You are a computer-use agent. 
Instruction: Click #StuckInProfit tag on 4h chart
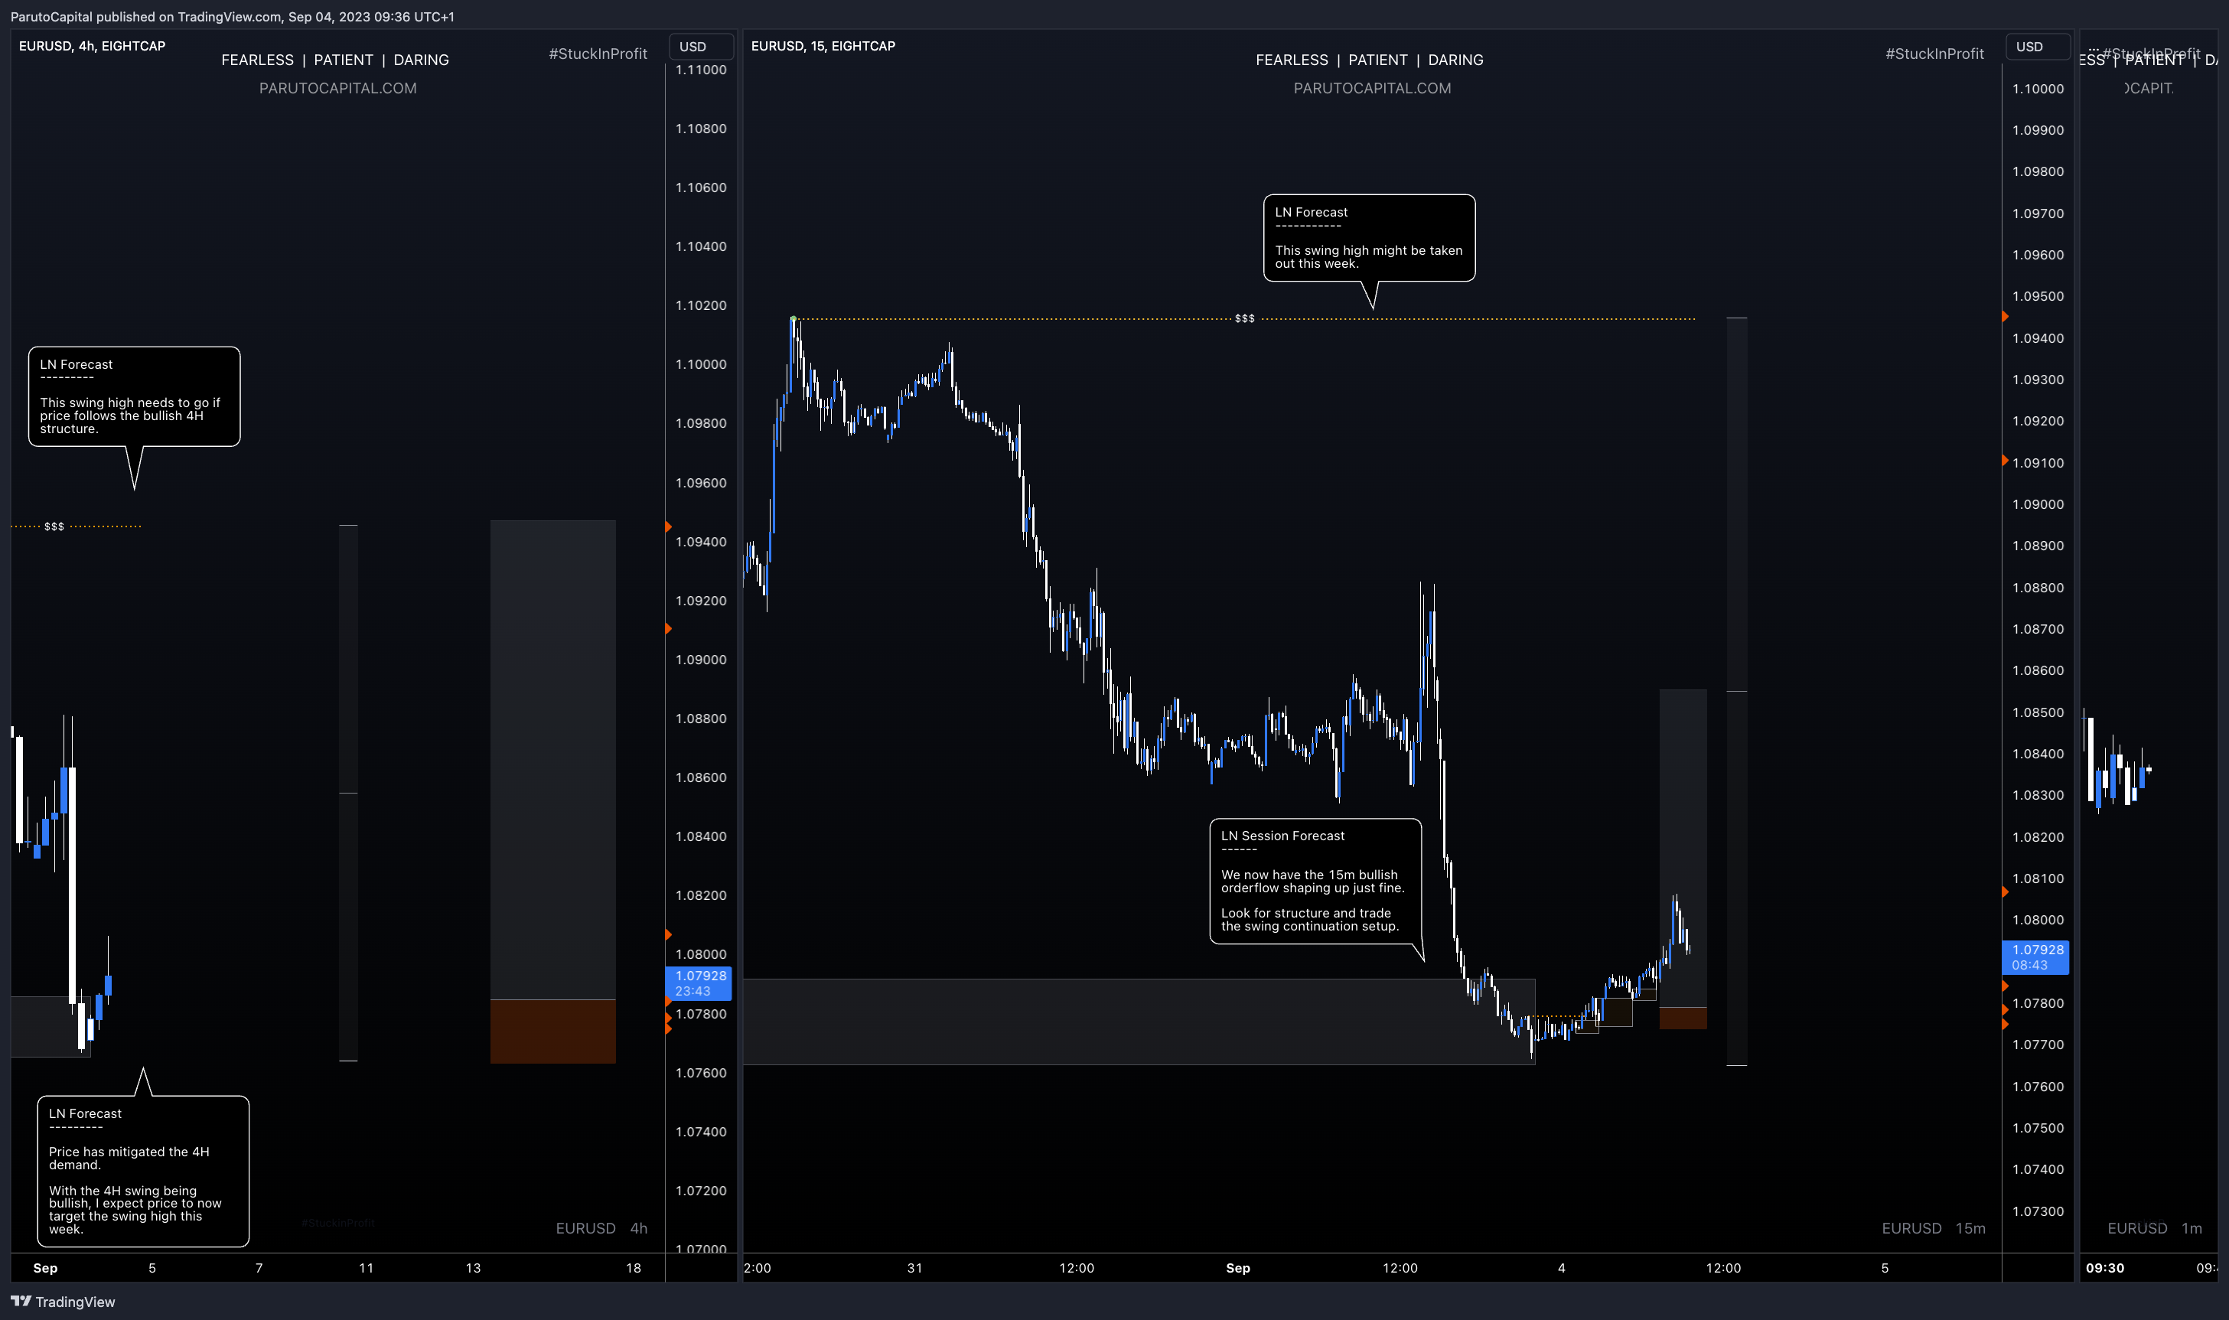pyautogui.click(x=598, y=54)
